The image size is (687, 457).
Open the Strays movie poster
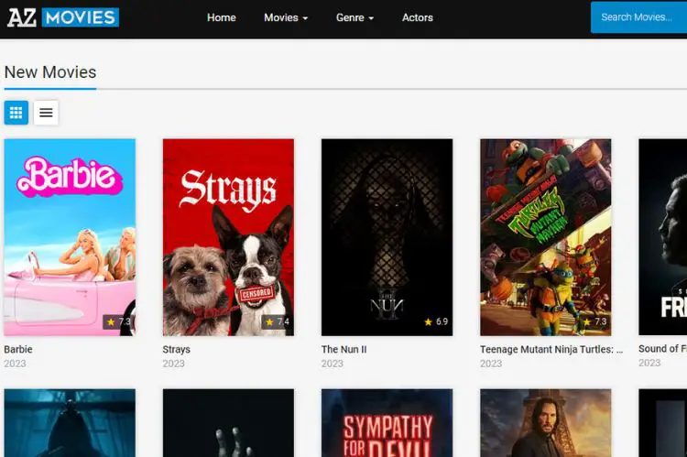(x=228, y=237)
